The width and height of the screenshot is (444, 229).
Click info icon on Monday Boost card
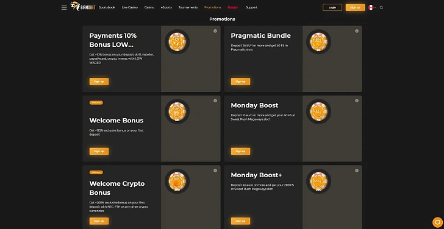(357, 100)
